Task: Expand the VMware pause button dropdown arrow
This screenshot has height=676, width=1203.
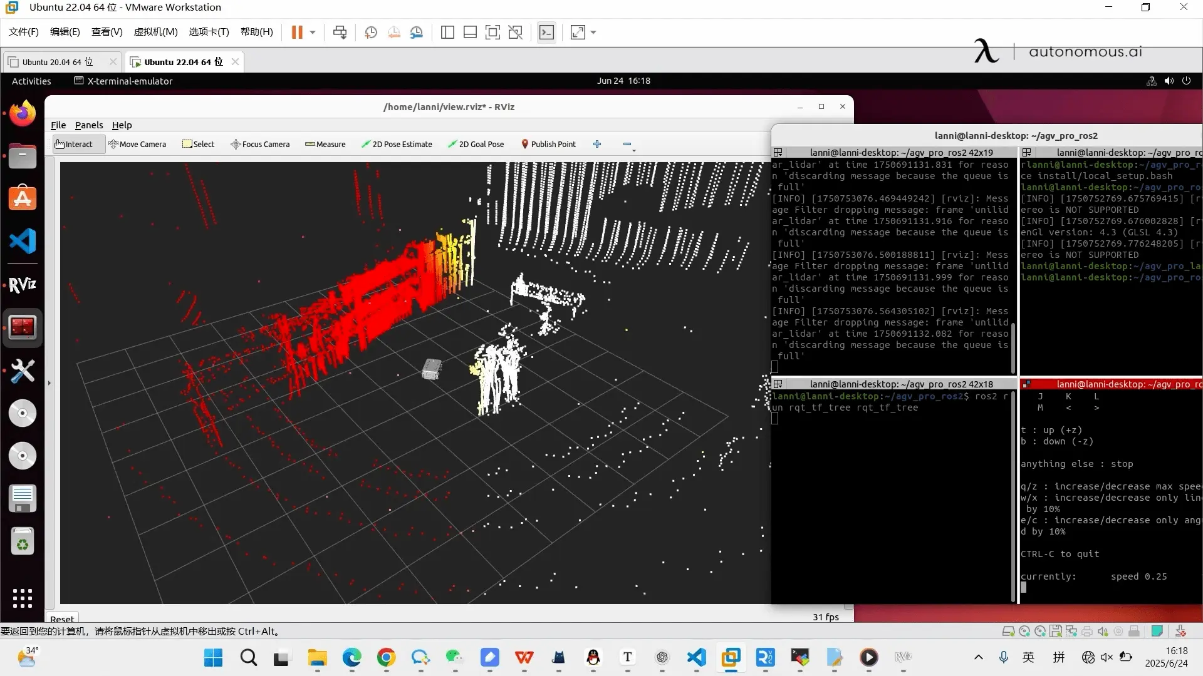Action: (x=313, y=33)
